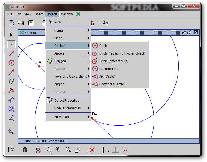Expand the Lines submenu
This screenshot has width=207, height=162.
tap(68, 38)
